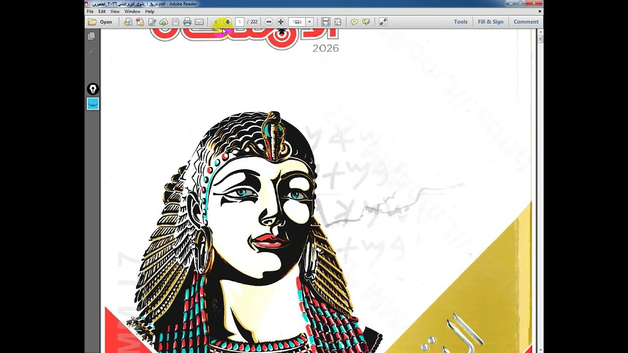
Task: Click the Open file button
Action: click(100, 22)
